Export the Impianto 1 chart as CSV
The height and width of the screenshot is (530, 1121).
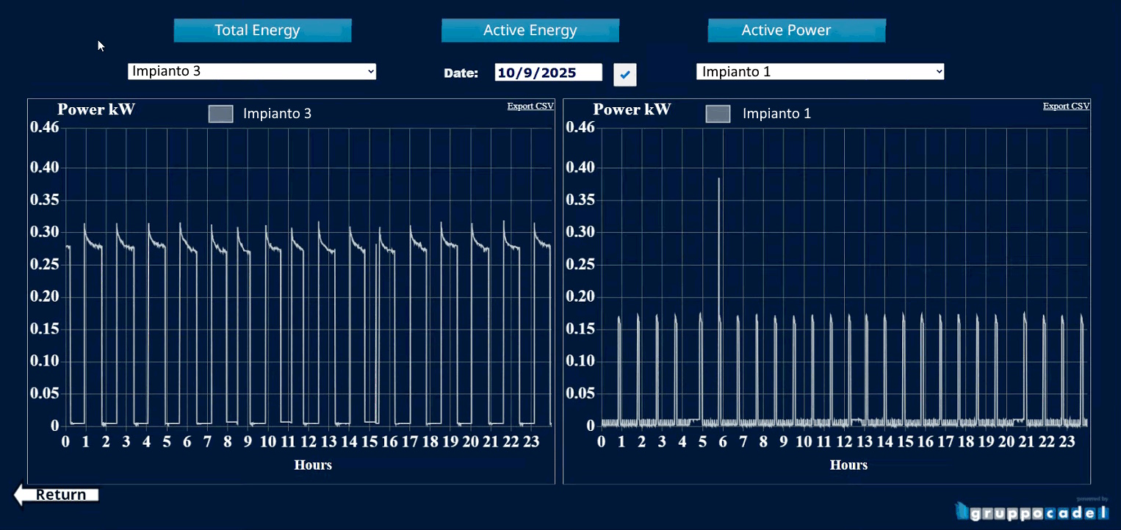1066,106
